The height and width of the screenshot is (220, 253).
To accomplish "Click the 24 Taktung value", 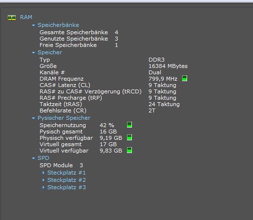I will pyautogui.click(x=164, y=104).
